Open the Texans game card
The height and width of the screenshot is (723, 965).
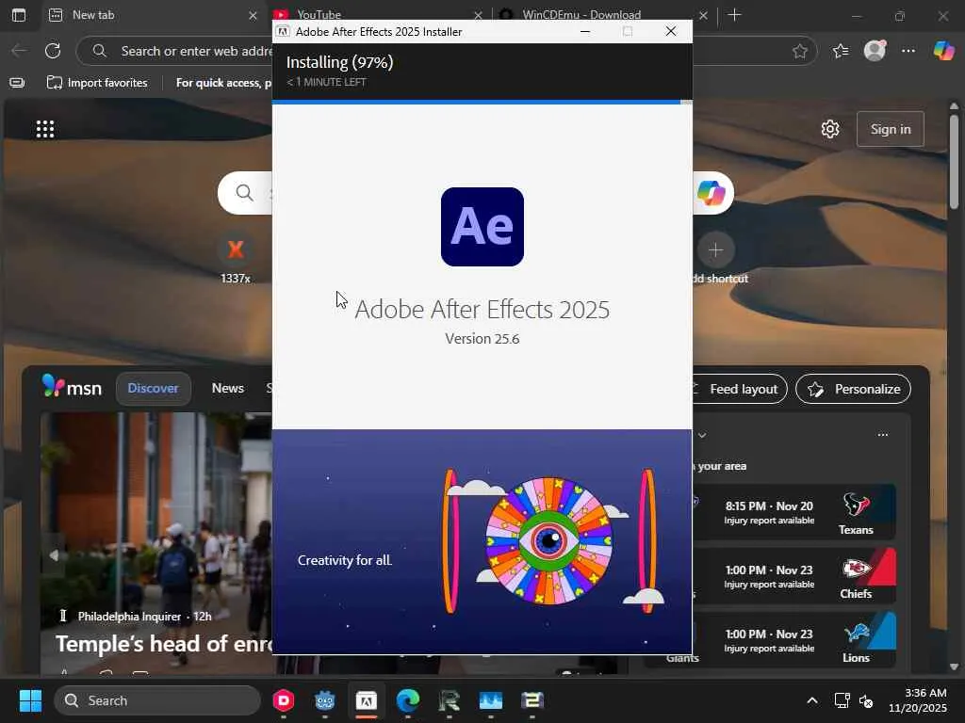click(x=793, y=512)
